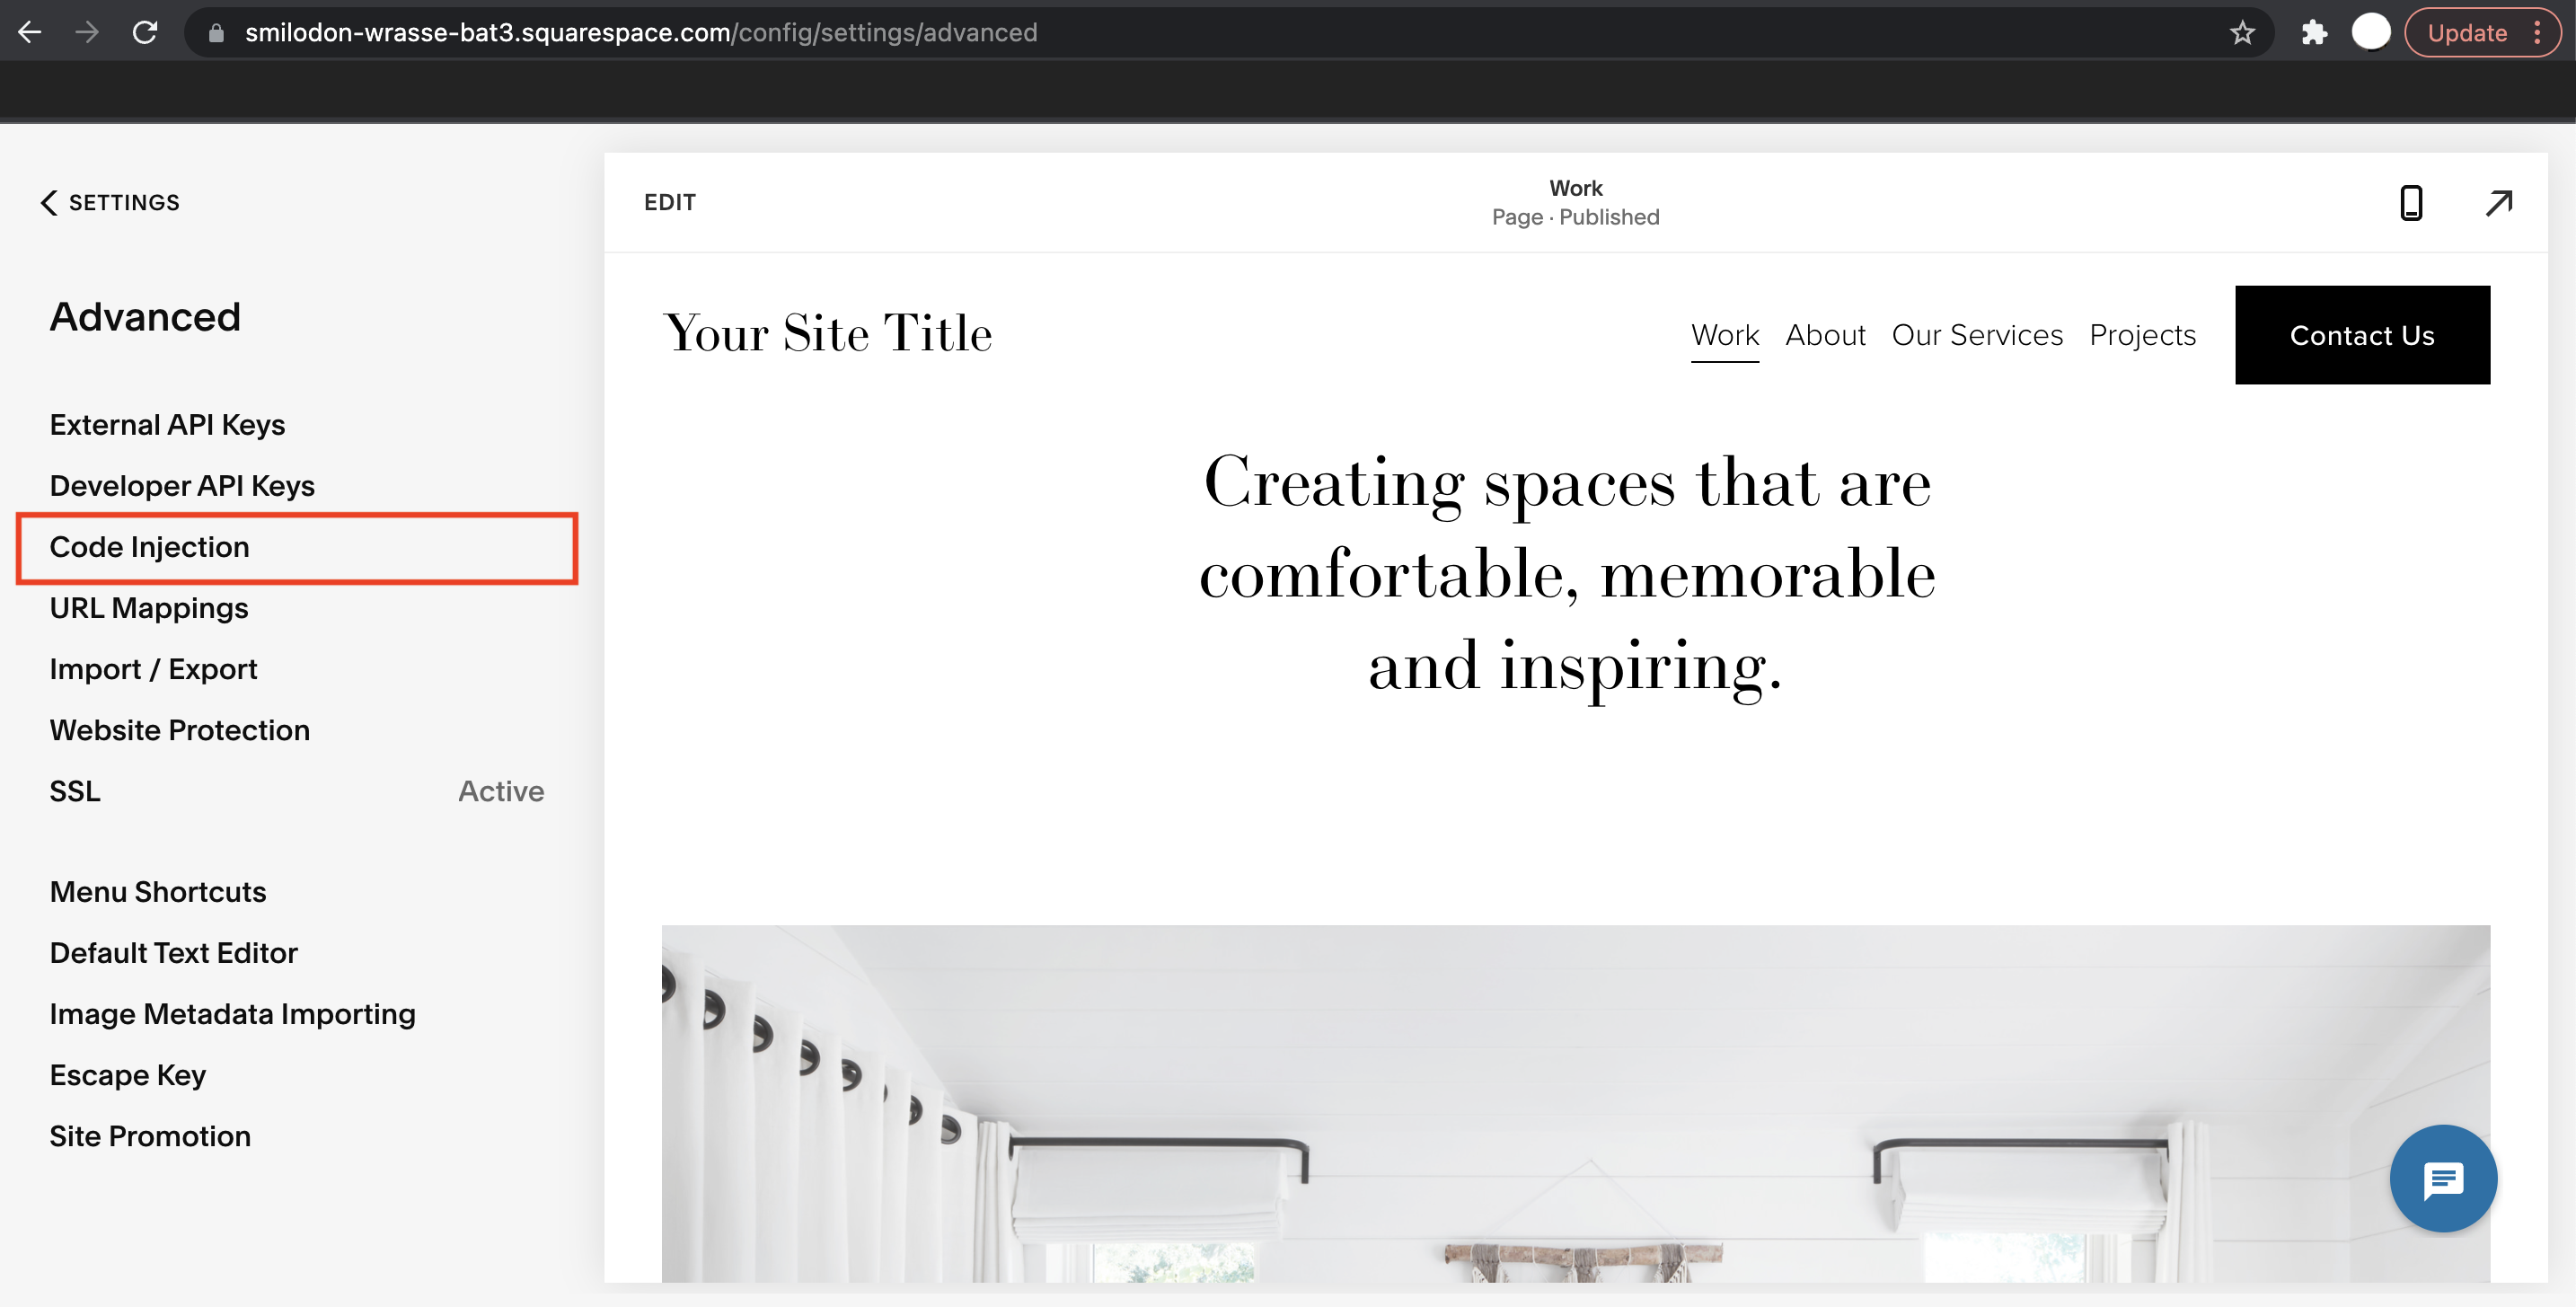The height and width of the screenshot is (1307, 2576).
Task: Open Import / Export settings
Action: (x=154, y=668)
